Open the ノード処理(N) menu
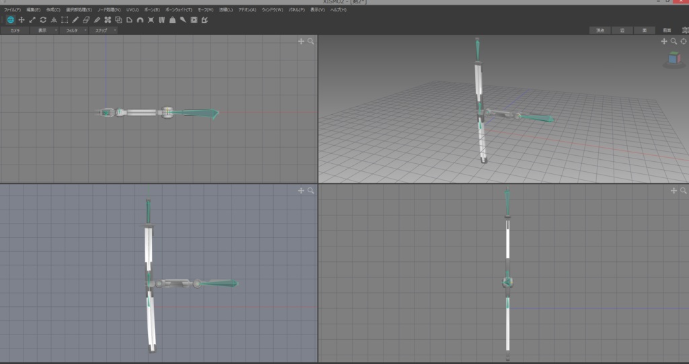This screenshot has width=689, height=364. (109, 9)
